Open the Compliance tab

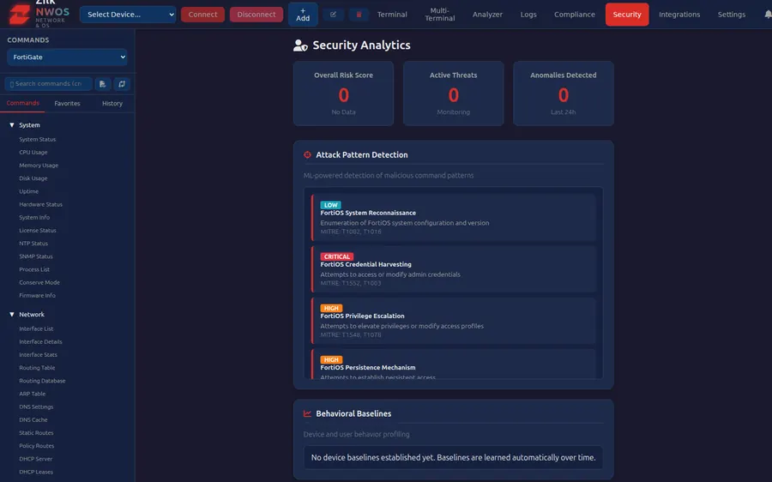pyautogui.click(x=575, y=15)
